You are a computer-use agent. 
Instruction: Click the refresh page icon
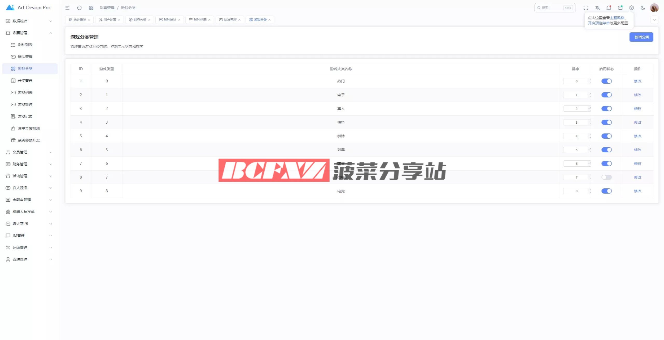[79, 8]
